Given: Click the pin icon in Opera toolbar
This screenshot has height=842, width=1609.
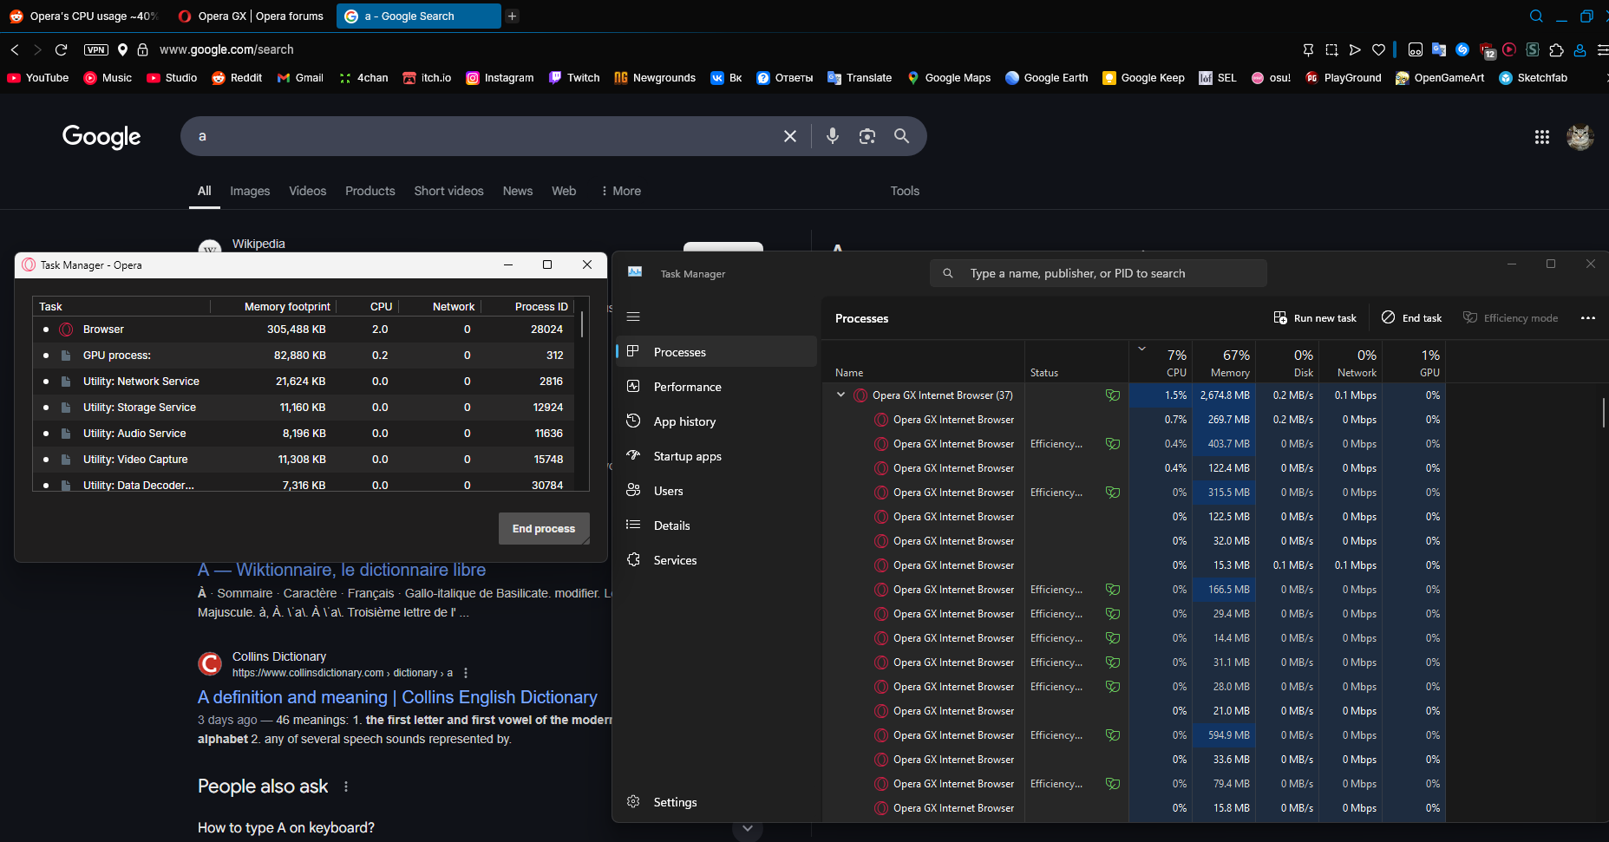Looking at the screenshot, I should (x=1308, y=49).
